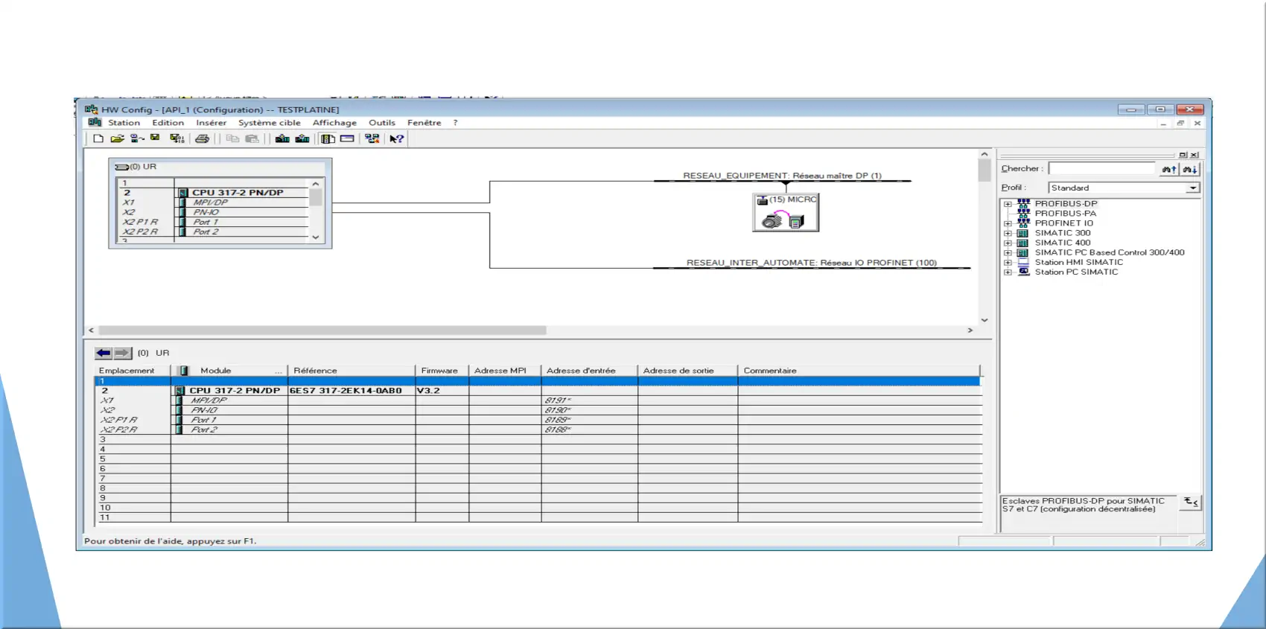Click the Paste toolbar icon
This screenshot has height=629, width=1266.
click(252, 138)
